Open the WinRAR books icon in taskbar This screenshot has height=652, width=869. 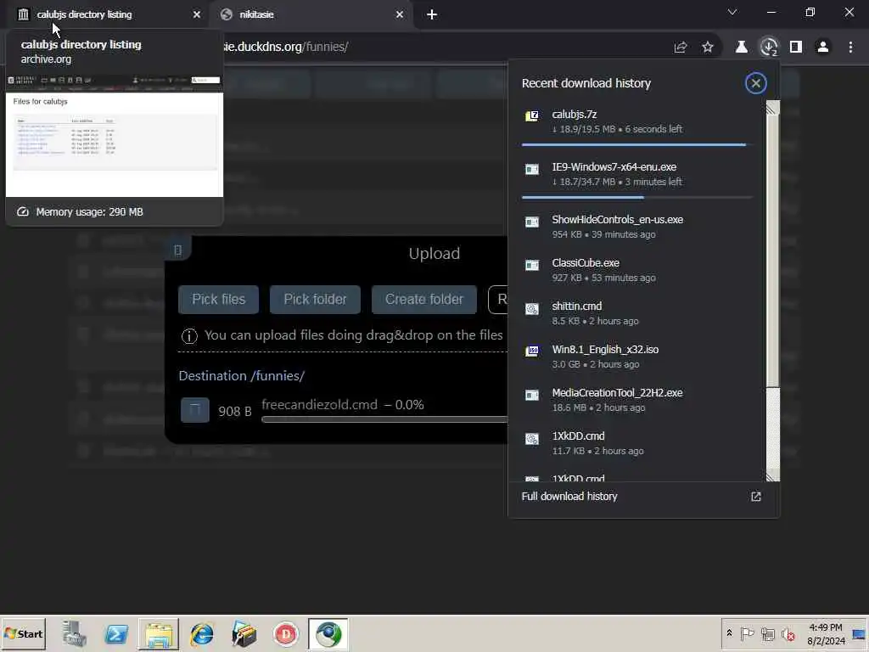pos(244,633)
